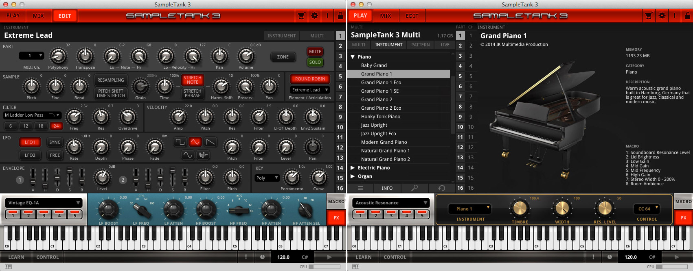The image size is (693, 271).
Task: Click the Envelope 1 sustain slider
Action: coord(70,177)
